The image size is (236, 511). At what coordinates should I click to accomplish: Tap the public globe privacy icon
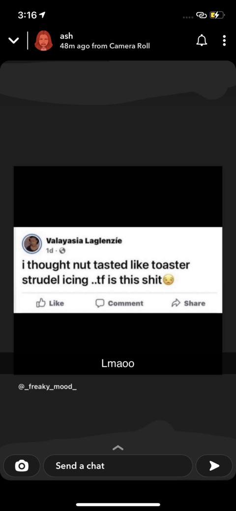(63, 251)
